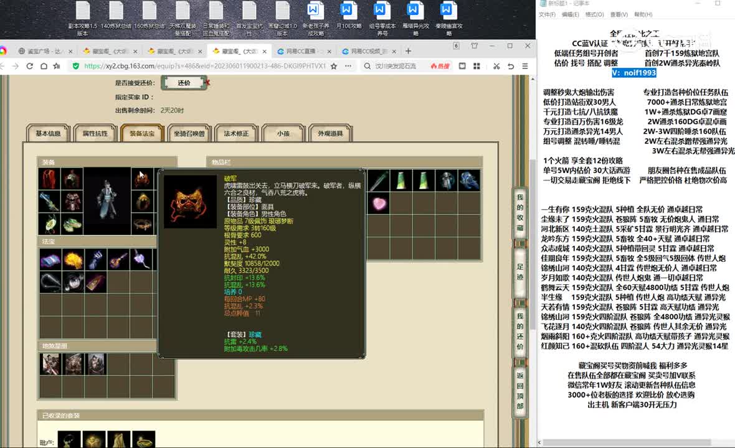
Task: Click the necklace icon in collected sets
Action: [69, 440]
